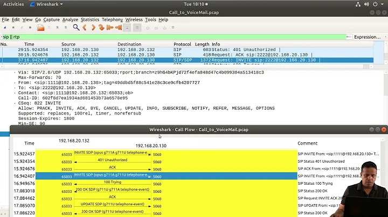Save this capture file
388x217 pixels.
(49, 27)
